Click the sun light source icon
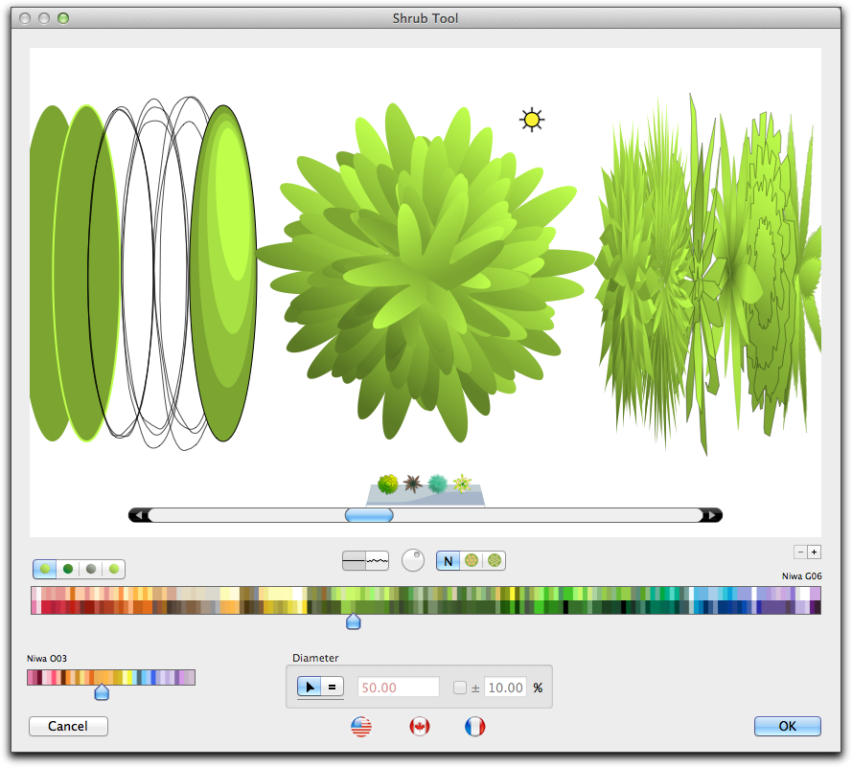Viewport: 852px width, 767px height. [531, 120]
